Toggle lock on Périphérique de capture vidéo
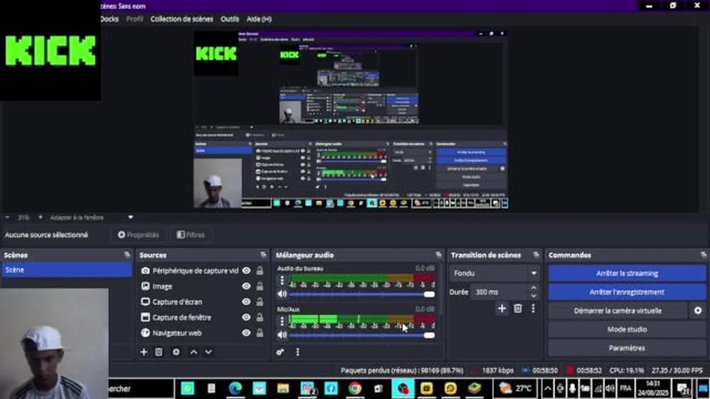 pos(260,271)
